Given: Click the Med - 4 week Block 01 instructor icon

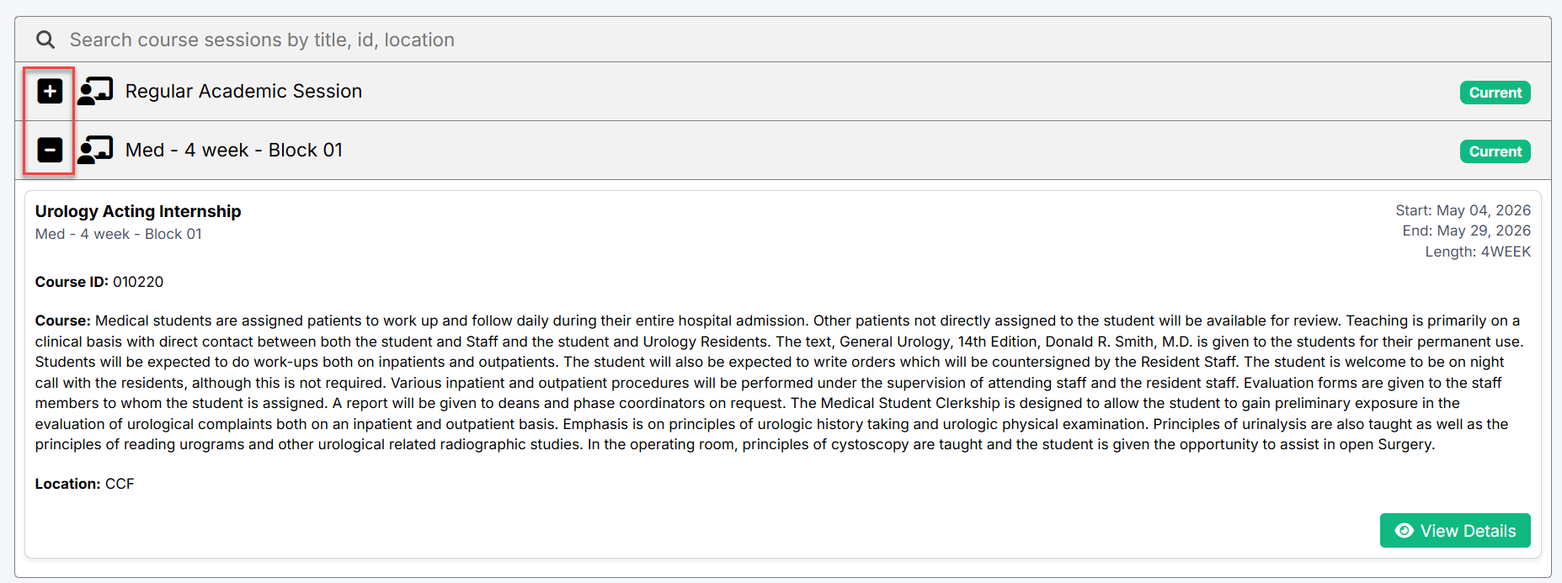Looking at the screenshot, I should coord(95,150).
